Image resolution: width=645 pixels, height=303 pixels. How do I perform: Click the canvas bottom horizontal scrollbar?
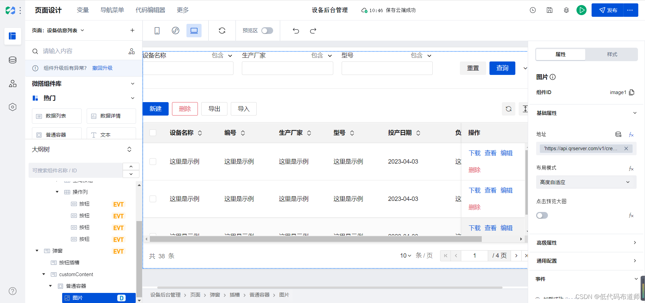(x=330, y=288)
